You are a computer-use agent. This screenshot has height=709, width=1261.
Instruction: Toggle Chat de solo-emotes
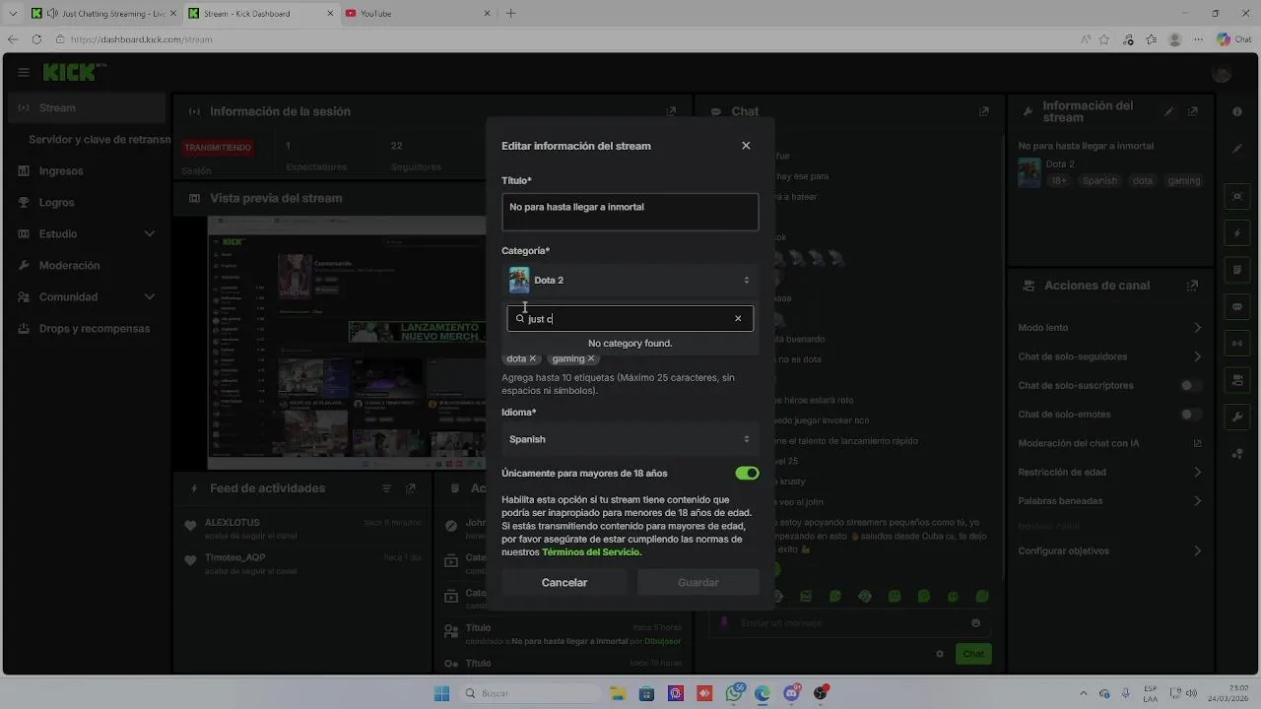[1191, 415]
